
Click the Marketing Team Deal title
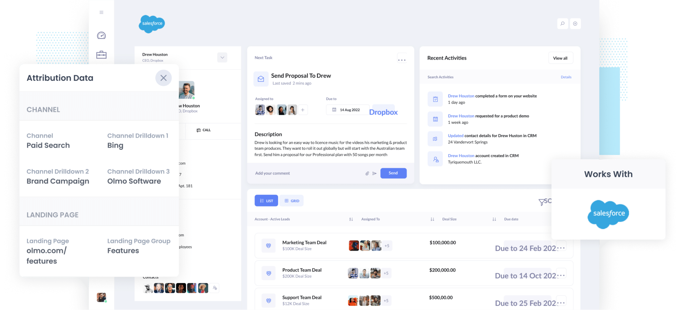coord(304,242)
